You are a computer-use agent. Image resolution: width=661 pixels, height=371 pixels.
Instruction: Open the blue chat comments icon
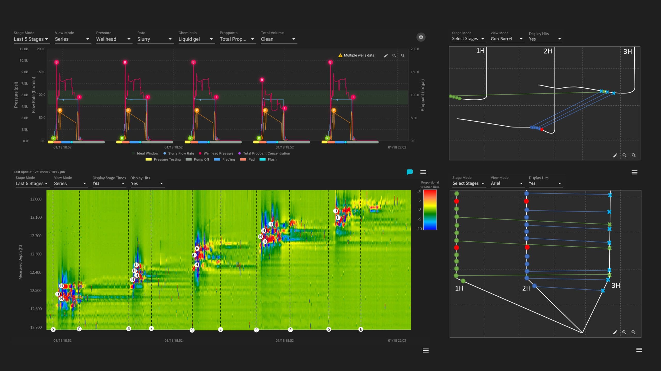(410, 172)
